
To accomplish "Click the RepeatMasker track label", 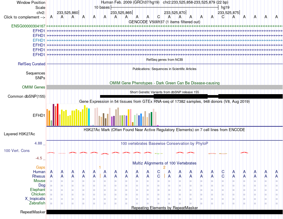I will 33,212.
